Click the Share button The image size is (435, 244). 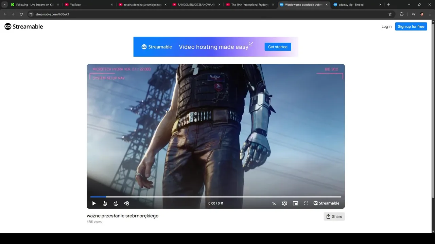334,217
